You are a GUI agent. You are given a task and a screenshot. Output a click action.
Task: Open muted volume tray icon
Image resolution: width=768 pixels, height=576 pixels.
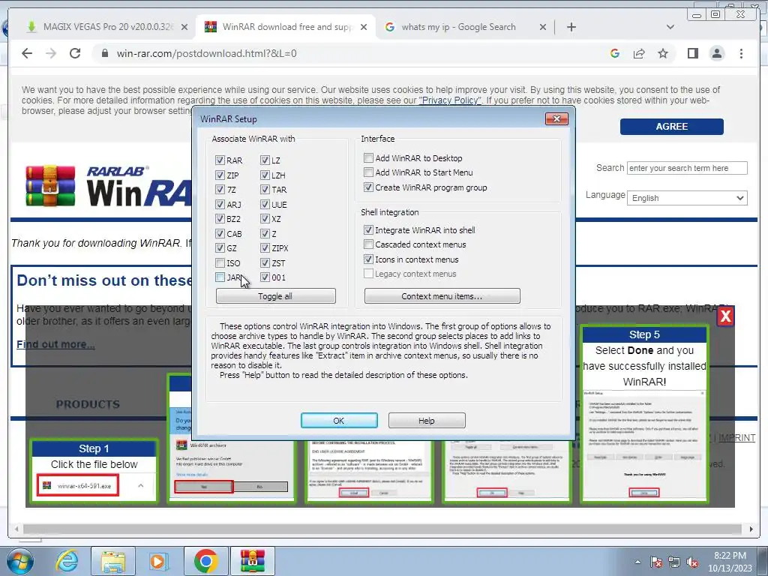coord(692,562)
